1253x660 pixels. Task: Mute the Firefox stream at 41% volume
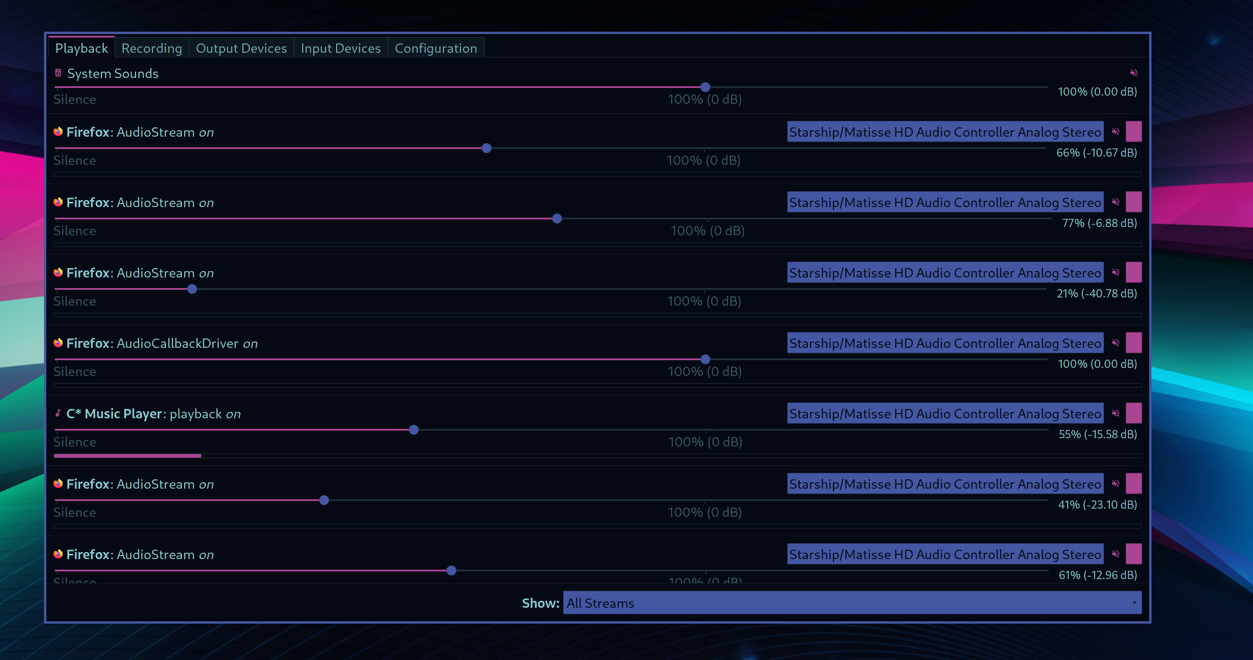click(1116, 484)
